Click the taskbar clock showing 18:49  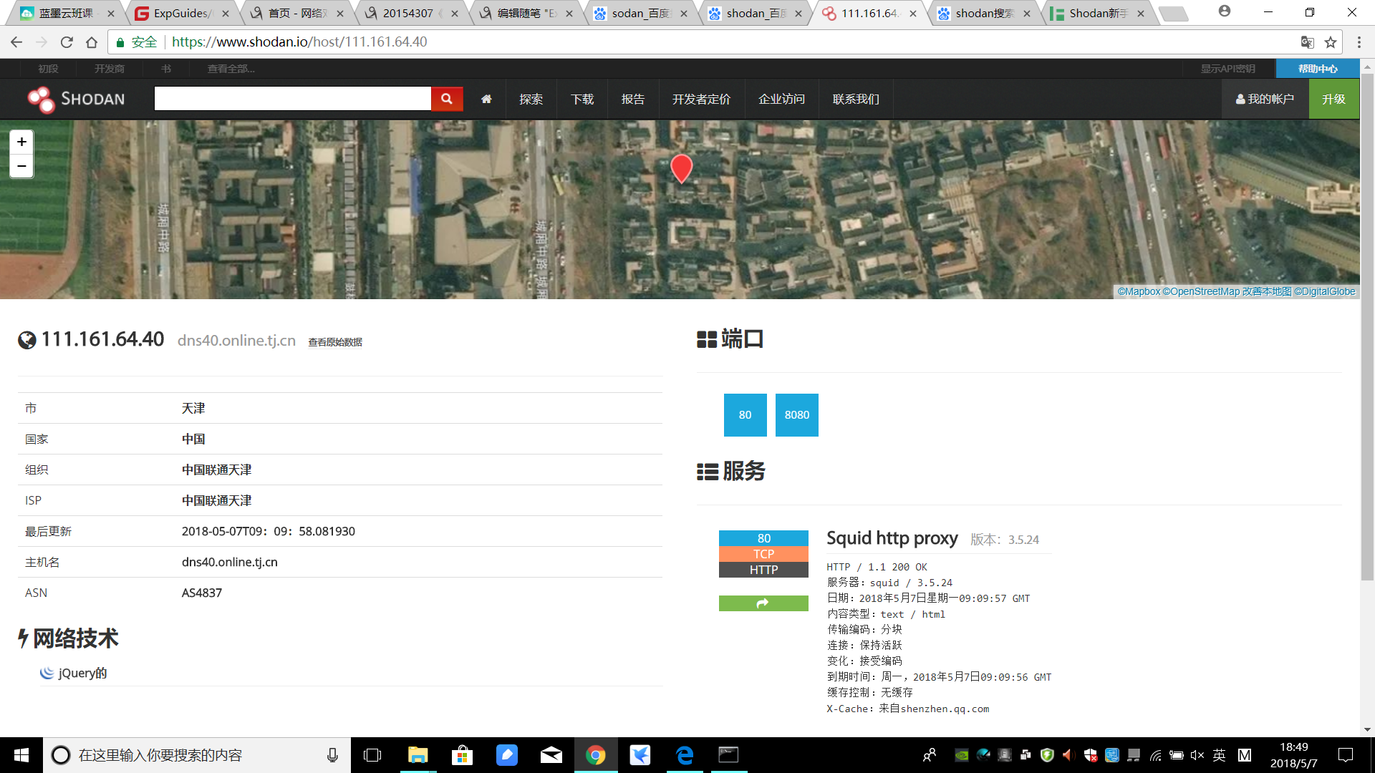pos(1293,755)
